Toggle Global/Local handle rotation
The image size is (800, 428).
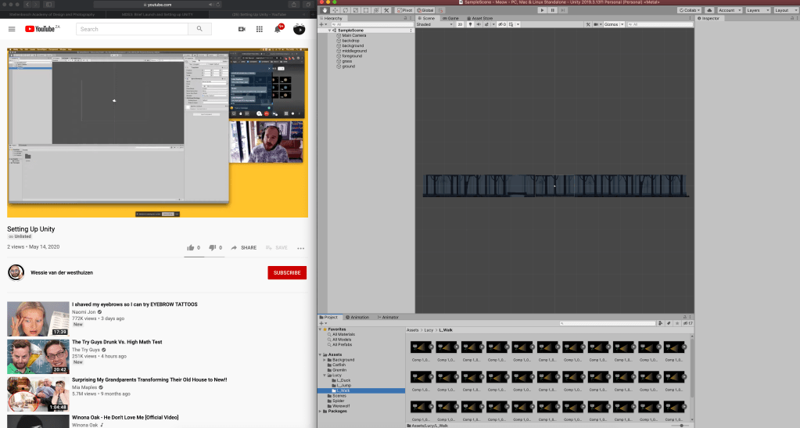pos(425,10)
